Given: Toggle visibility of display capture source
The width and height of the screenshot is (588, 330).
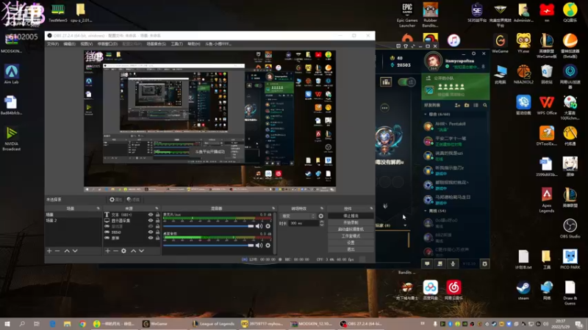Looking at the screenshot, I should pos(151,221).
